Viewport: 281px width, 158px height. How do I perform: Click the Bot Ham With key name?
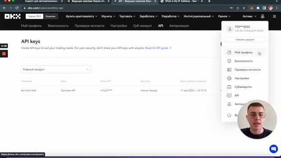click(29, 90)
